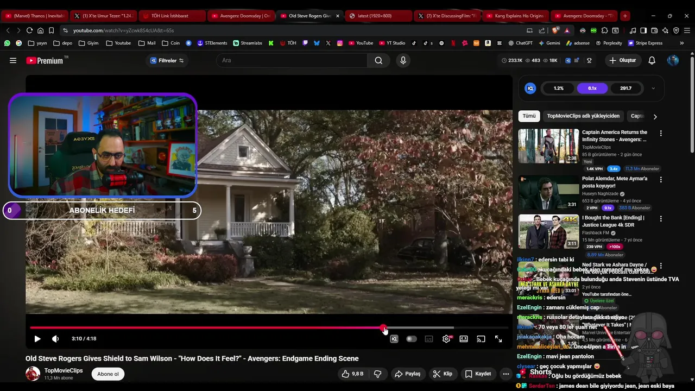Open I Bought the Bank video title

click(x=613, y=221)
